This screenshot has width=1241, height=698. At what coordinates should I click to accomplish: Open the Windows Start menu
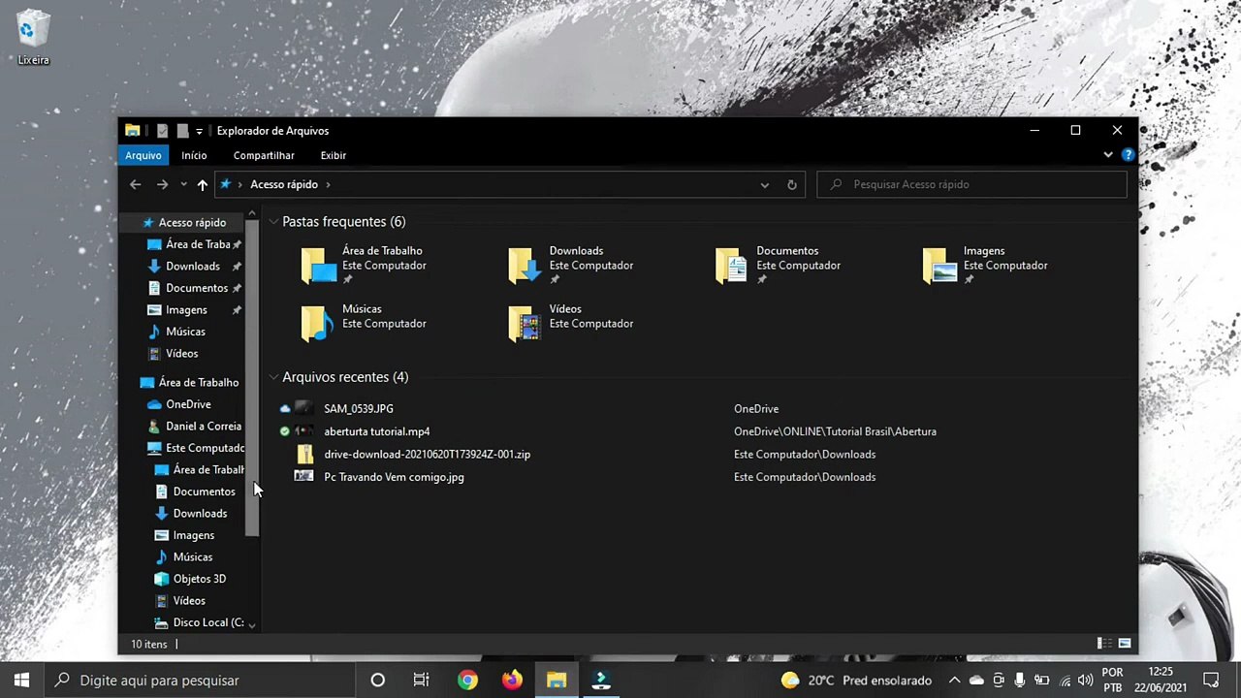(x=21, y=680)
